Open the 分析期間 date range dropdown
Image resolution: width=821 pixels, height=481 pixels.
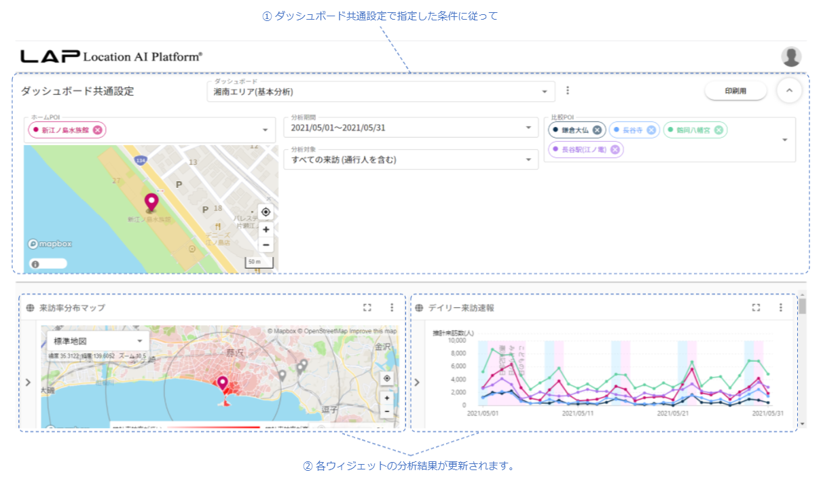529,128
